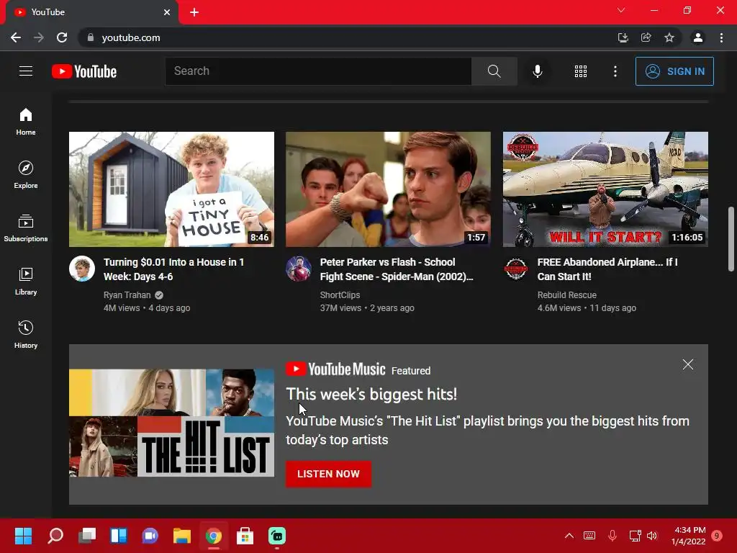Open Windows taskbar search
The image size is (737, 553).
pyautogui.click(x=55, y=536)
